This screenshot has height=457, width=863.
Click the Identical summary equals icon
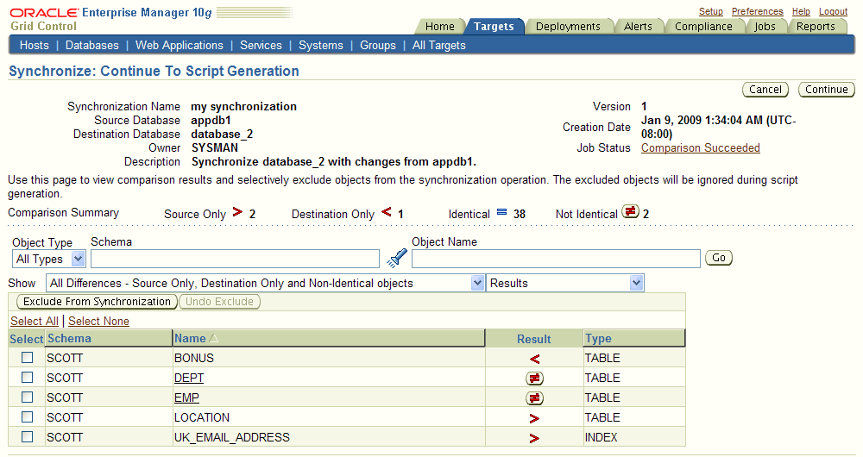pyautogui.click(x=501, y=212)
